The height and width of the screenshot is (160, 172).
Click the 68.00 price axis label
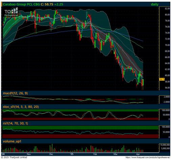click(167, 51)
